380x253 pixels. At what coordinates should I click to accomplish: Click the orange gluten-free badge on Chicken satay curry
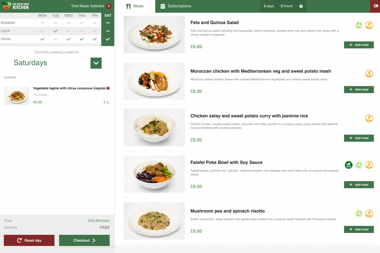pos(369,119)
